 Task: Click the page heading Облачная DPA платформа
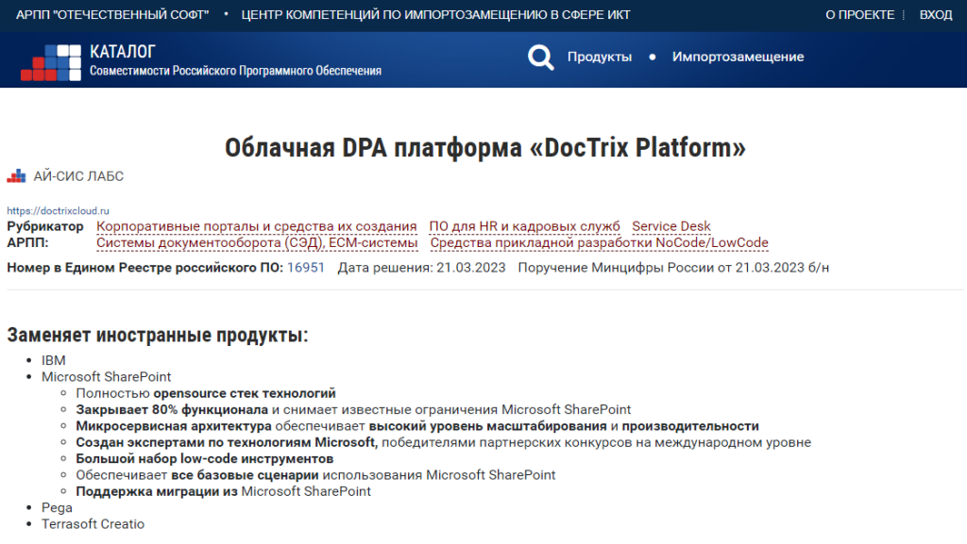(484, 148)
